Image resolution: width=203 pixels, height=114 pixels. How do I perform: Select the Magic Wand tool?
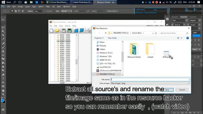3,31
